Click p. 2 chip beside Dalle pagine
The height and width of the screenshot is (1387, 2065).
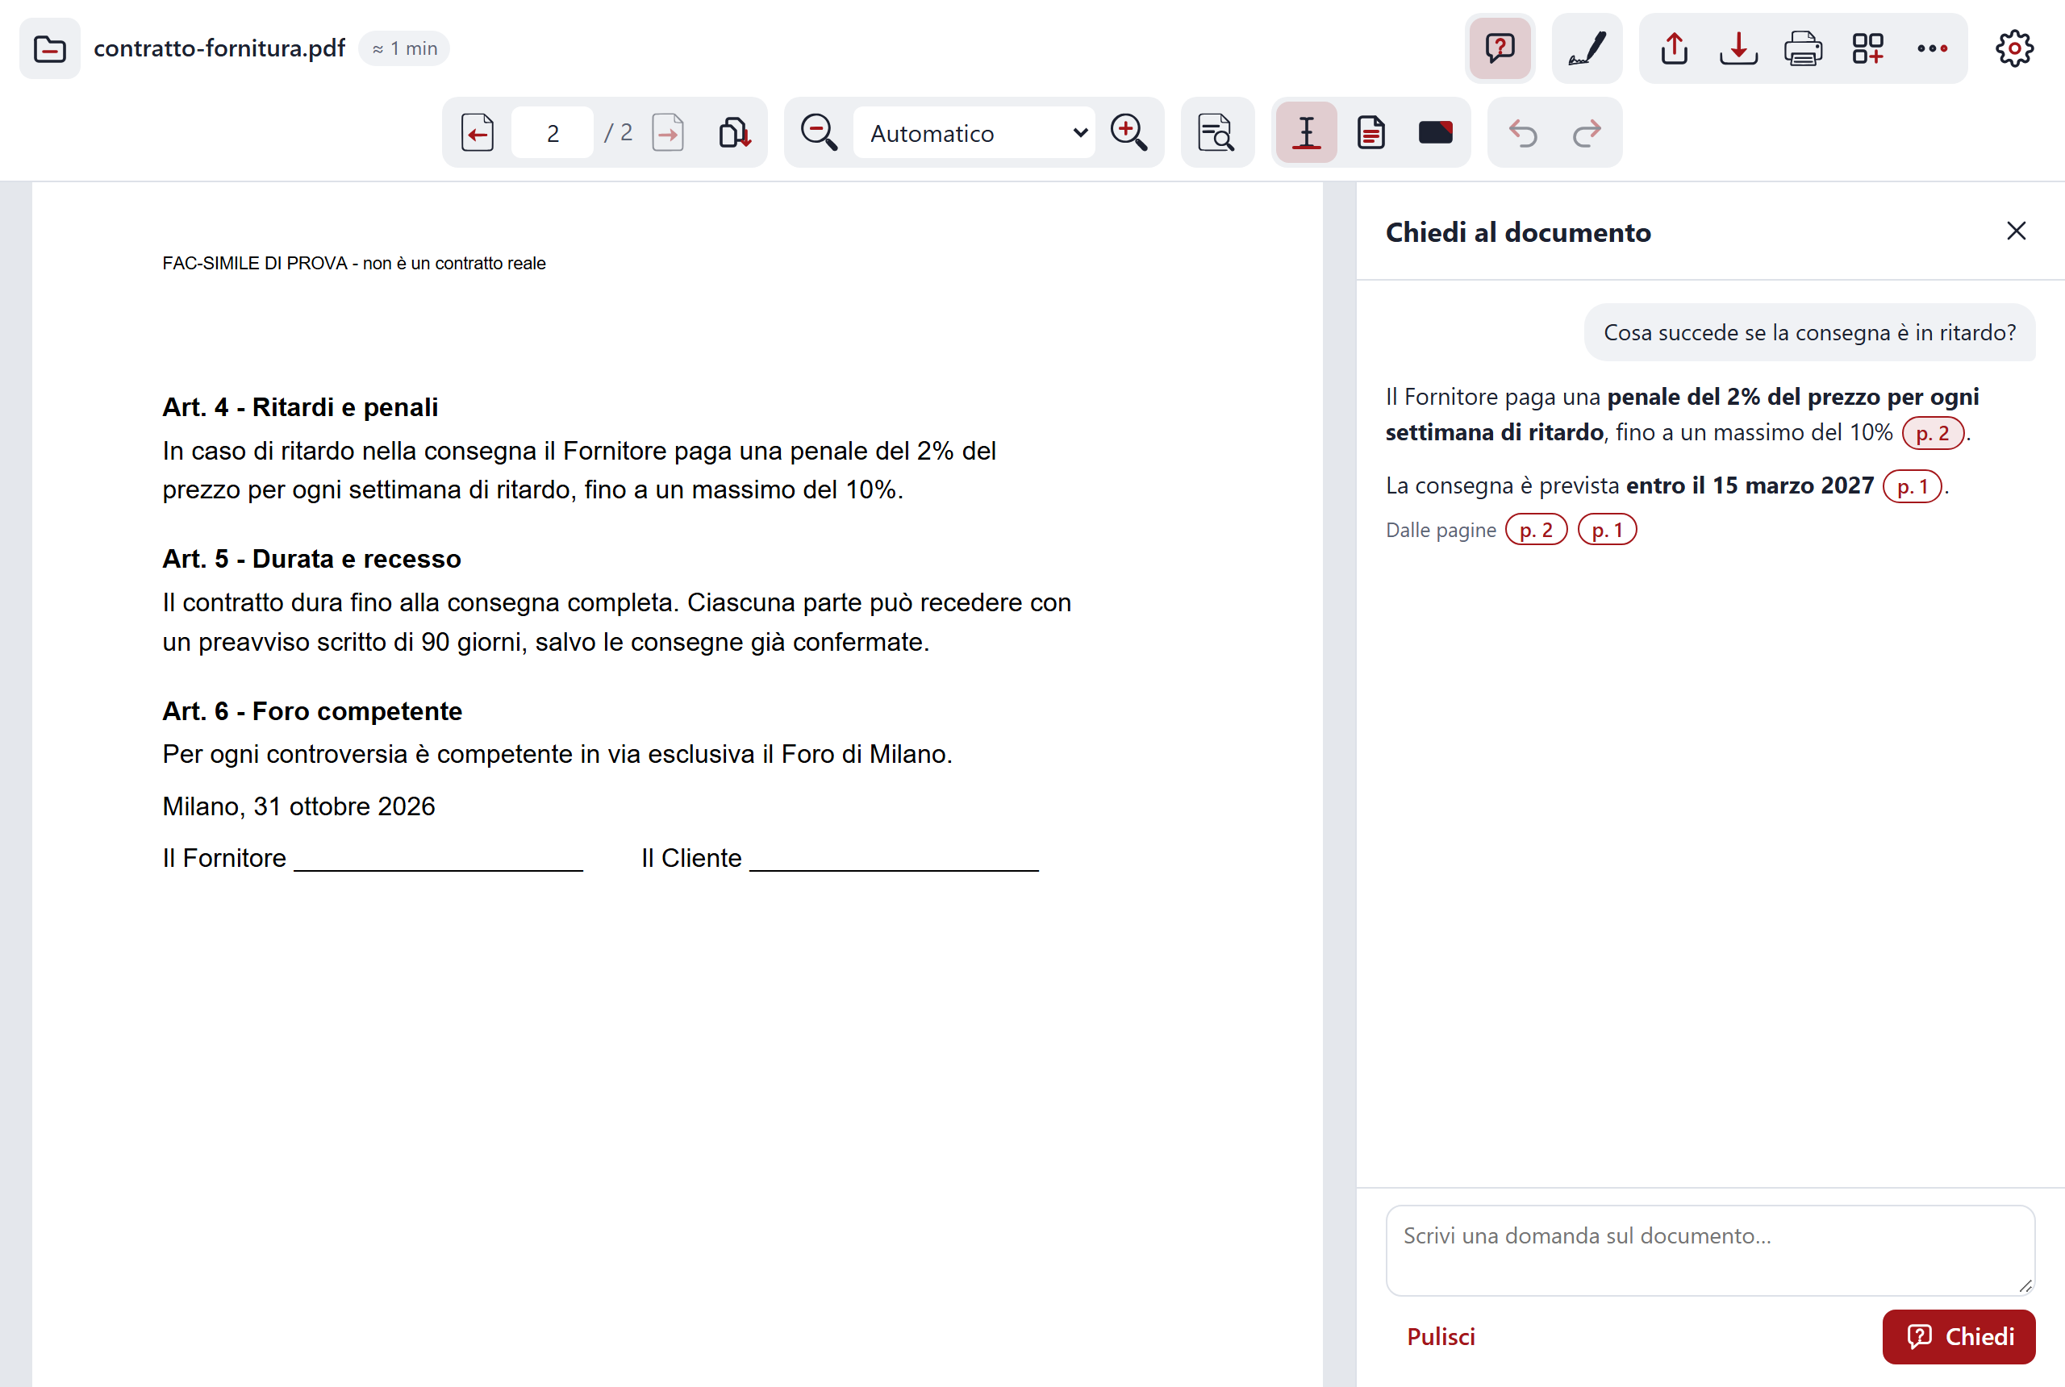click(1536, 530)
